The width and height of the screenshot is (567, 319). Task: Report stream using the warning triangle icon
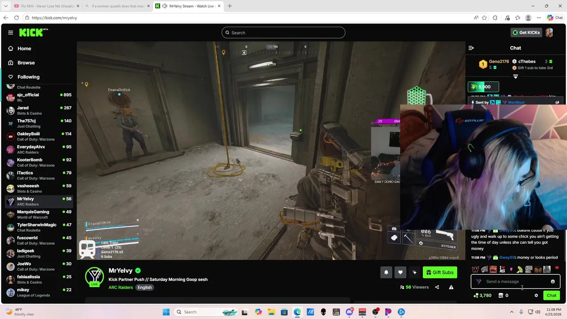click(451, 287)
